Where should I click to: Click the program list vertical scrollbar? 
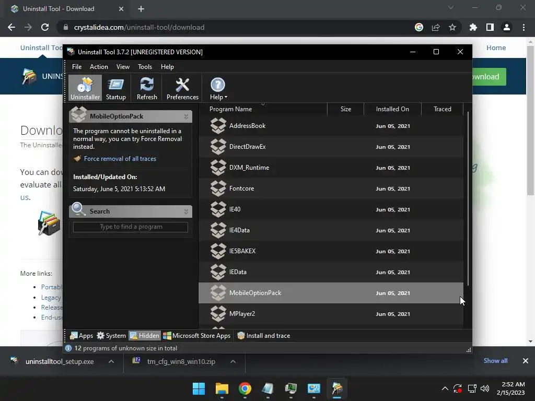(x=468, y=198)
